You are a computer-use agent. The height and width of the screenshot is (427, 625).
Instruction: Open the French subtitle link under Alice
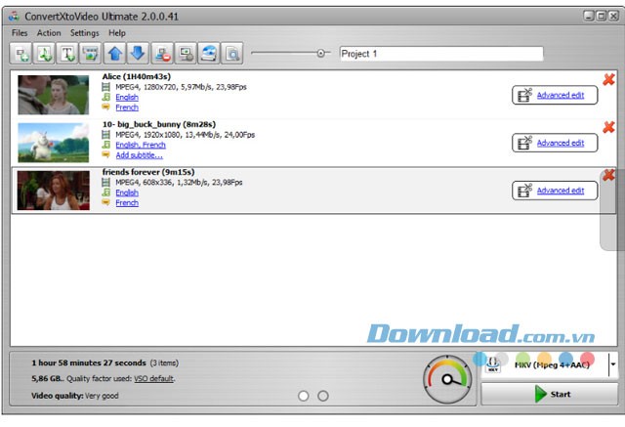tap(127, 107)
